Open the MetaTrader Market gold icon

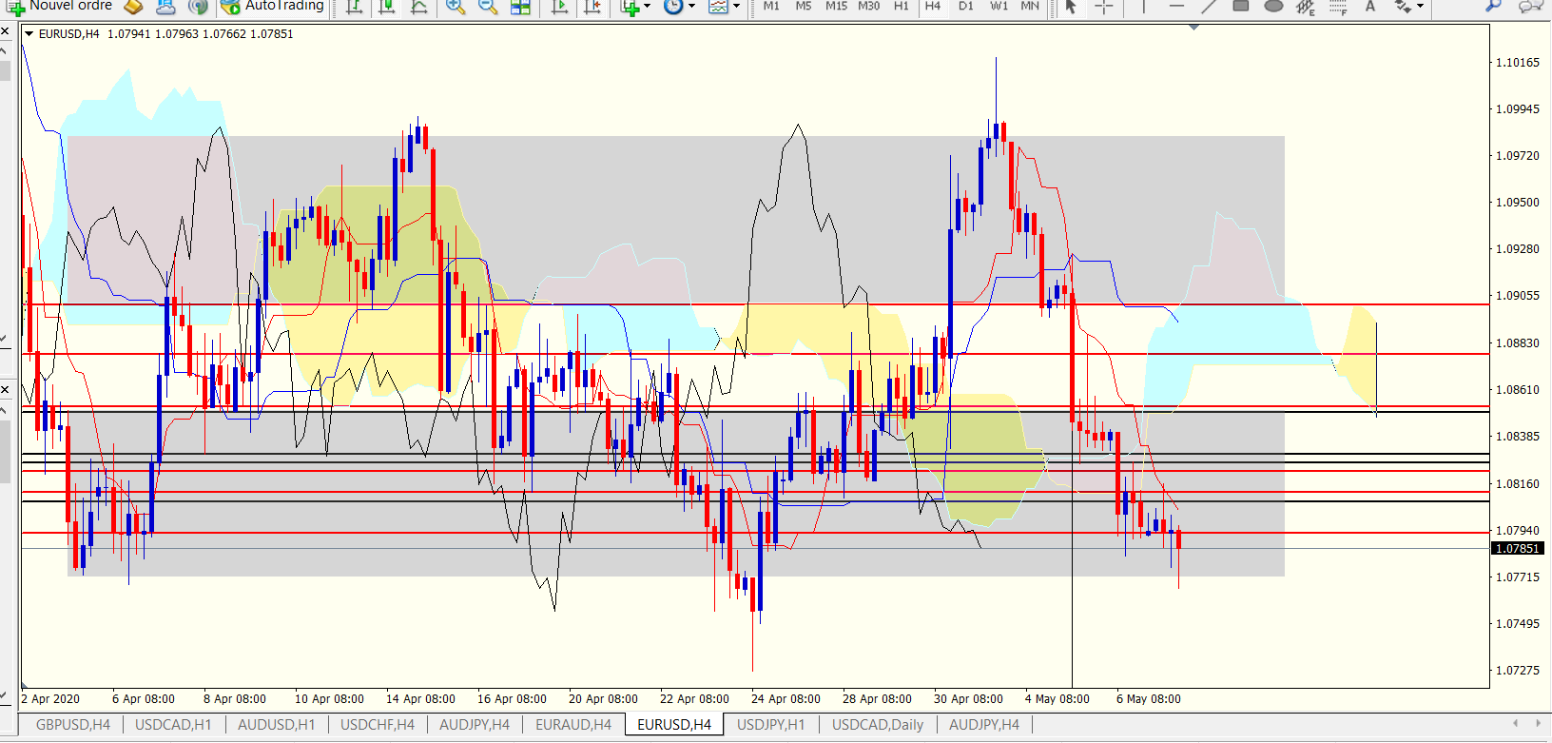[134, 7]
